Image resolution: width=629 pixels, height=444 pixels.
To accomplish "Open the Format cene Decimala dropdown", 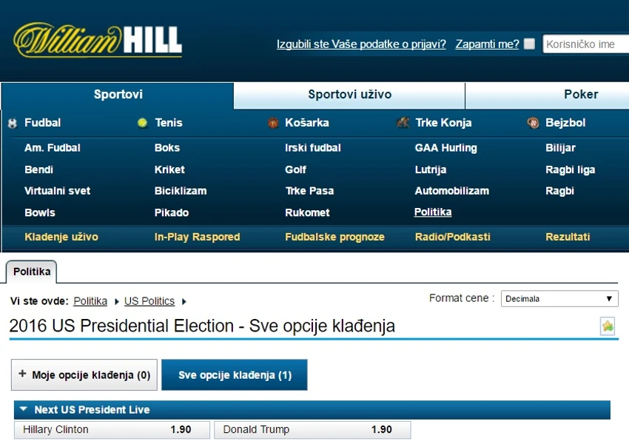I will [559, 299].
